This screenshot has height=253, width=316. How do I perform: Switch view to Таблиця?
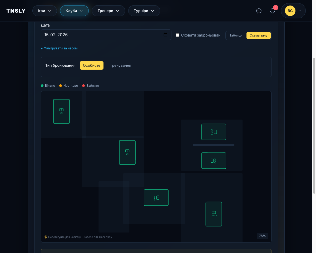[236, 35]
